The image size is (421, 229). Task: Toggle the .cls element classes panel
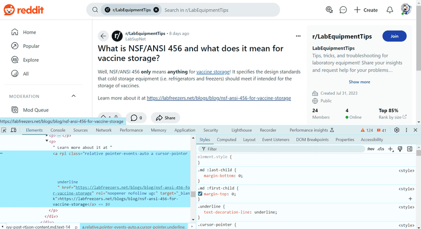point(380,149)
